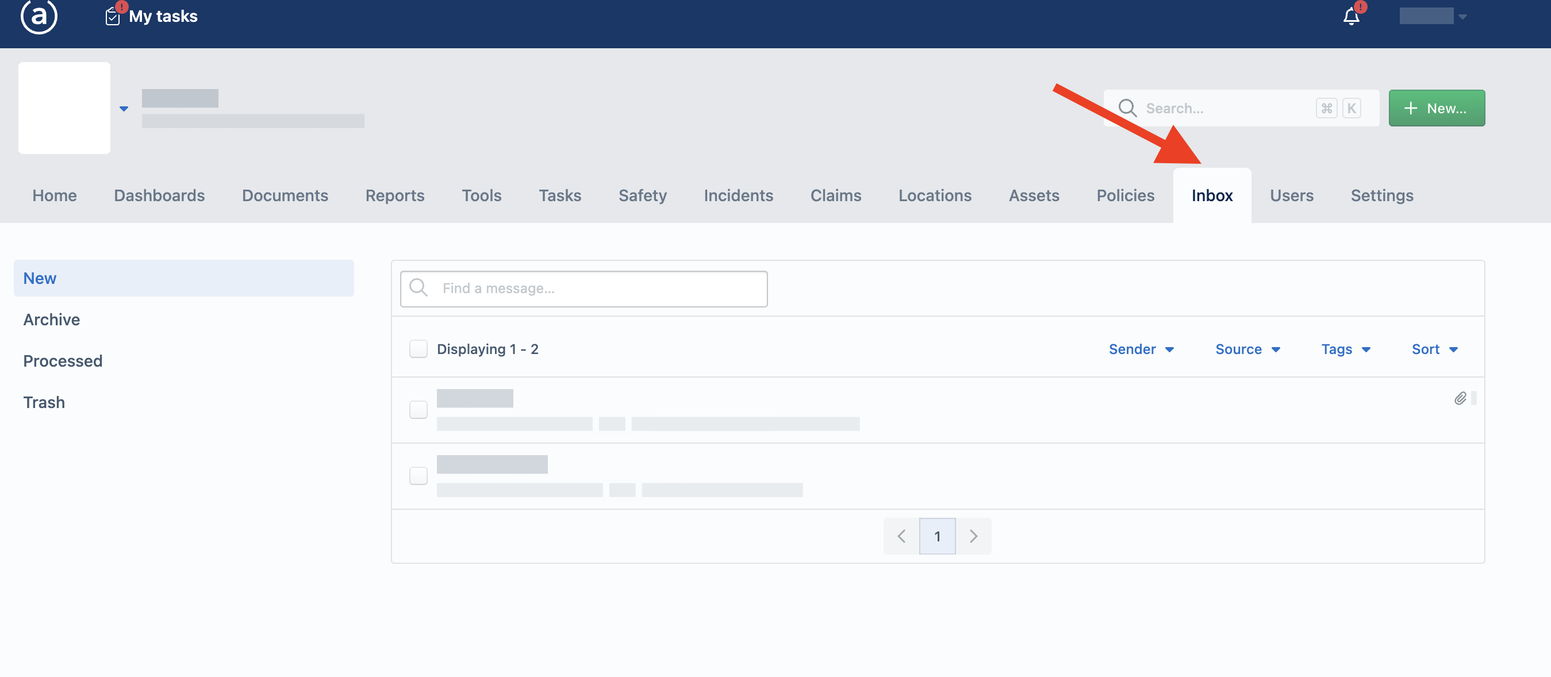Image resolution: width=1551 pixels, height=677 pixels.
Task: Click magnifier icon in Find a message
Action: pos(419,289)
